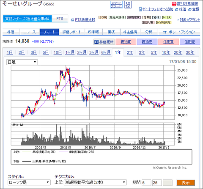Click the PTS株価比較 window icon
Image resolution: width=203 pixels, height=189 pixels.
[x=72, y=20]
